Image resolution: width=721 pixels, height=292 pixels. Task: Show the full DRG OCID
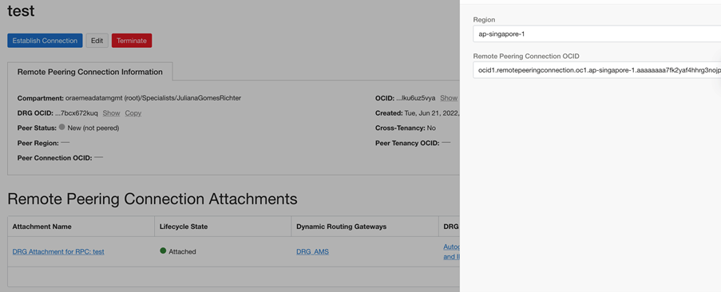click(111, 113)
